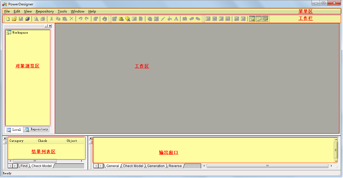The image size is (343, 178).
Task: Toggle the Browser panel toolbar button
Action: [252, 19]
